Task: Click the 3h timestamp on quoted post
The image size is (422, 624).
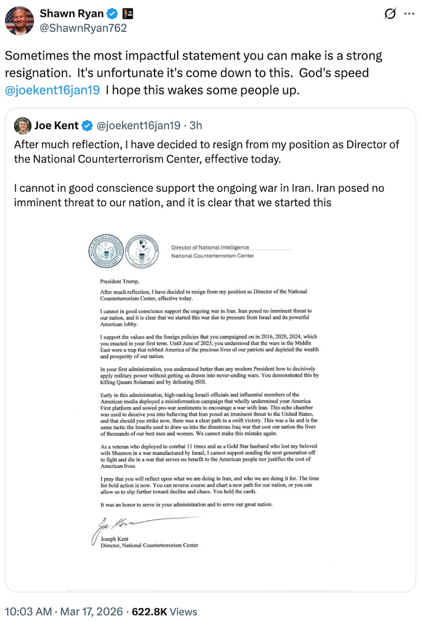Action: coord(195,126)
